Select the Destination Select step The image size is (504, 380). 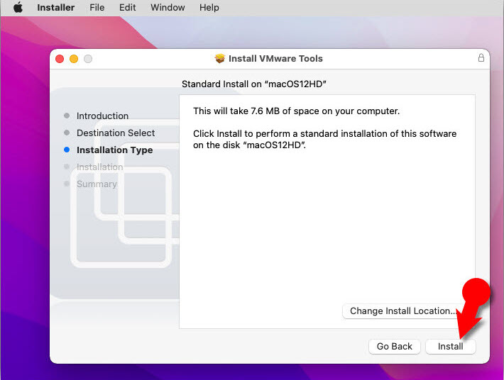[116, 133]
